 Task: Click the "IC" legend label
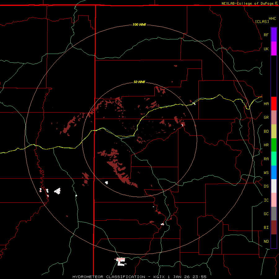click(266, 200)
